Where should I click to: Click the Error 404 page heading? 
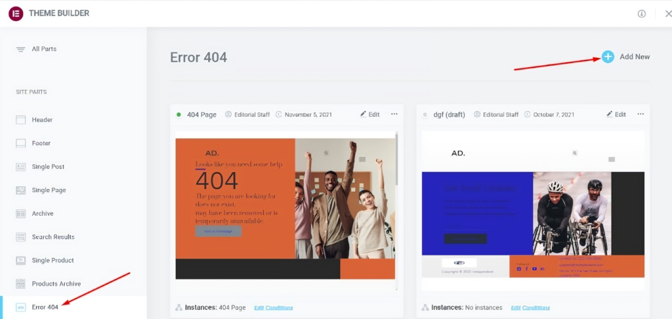tap(198, 58)
